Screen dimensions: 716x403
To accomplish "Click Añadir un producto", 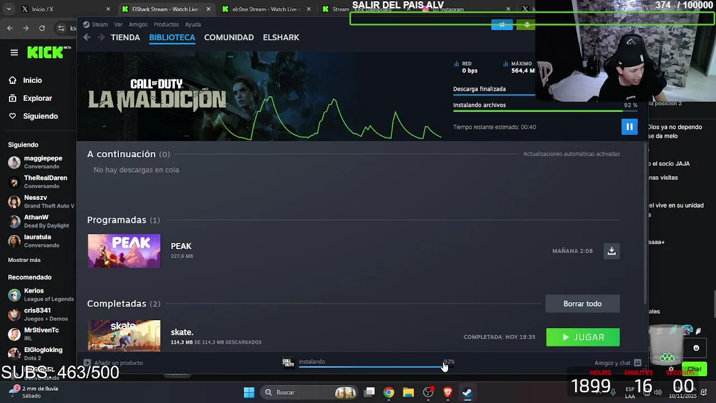I will click(x=113, y=363).
